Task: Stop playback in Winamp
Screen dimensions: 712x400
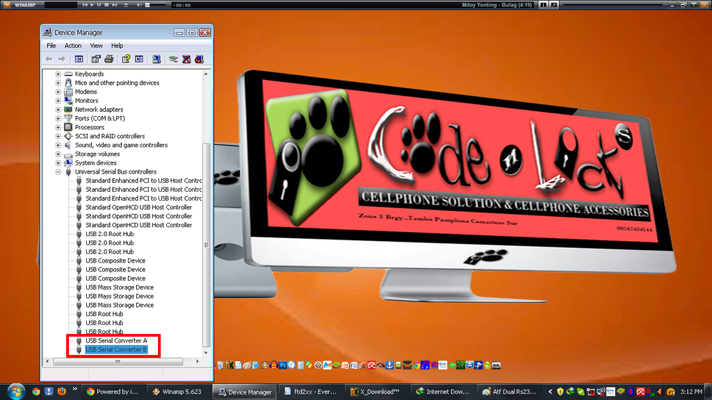Action: click(106, 5)
